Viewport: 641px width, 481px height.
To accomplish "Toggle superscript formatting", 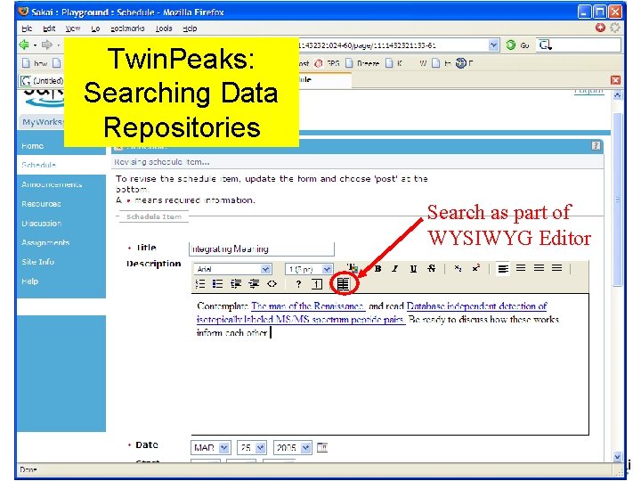I will pyautogui.click(x=475, y=268).
